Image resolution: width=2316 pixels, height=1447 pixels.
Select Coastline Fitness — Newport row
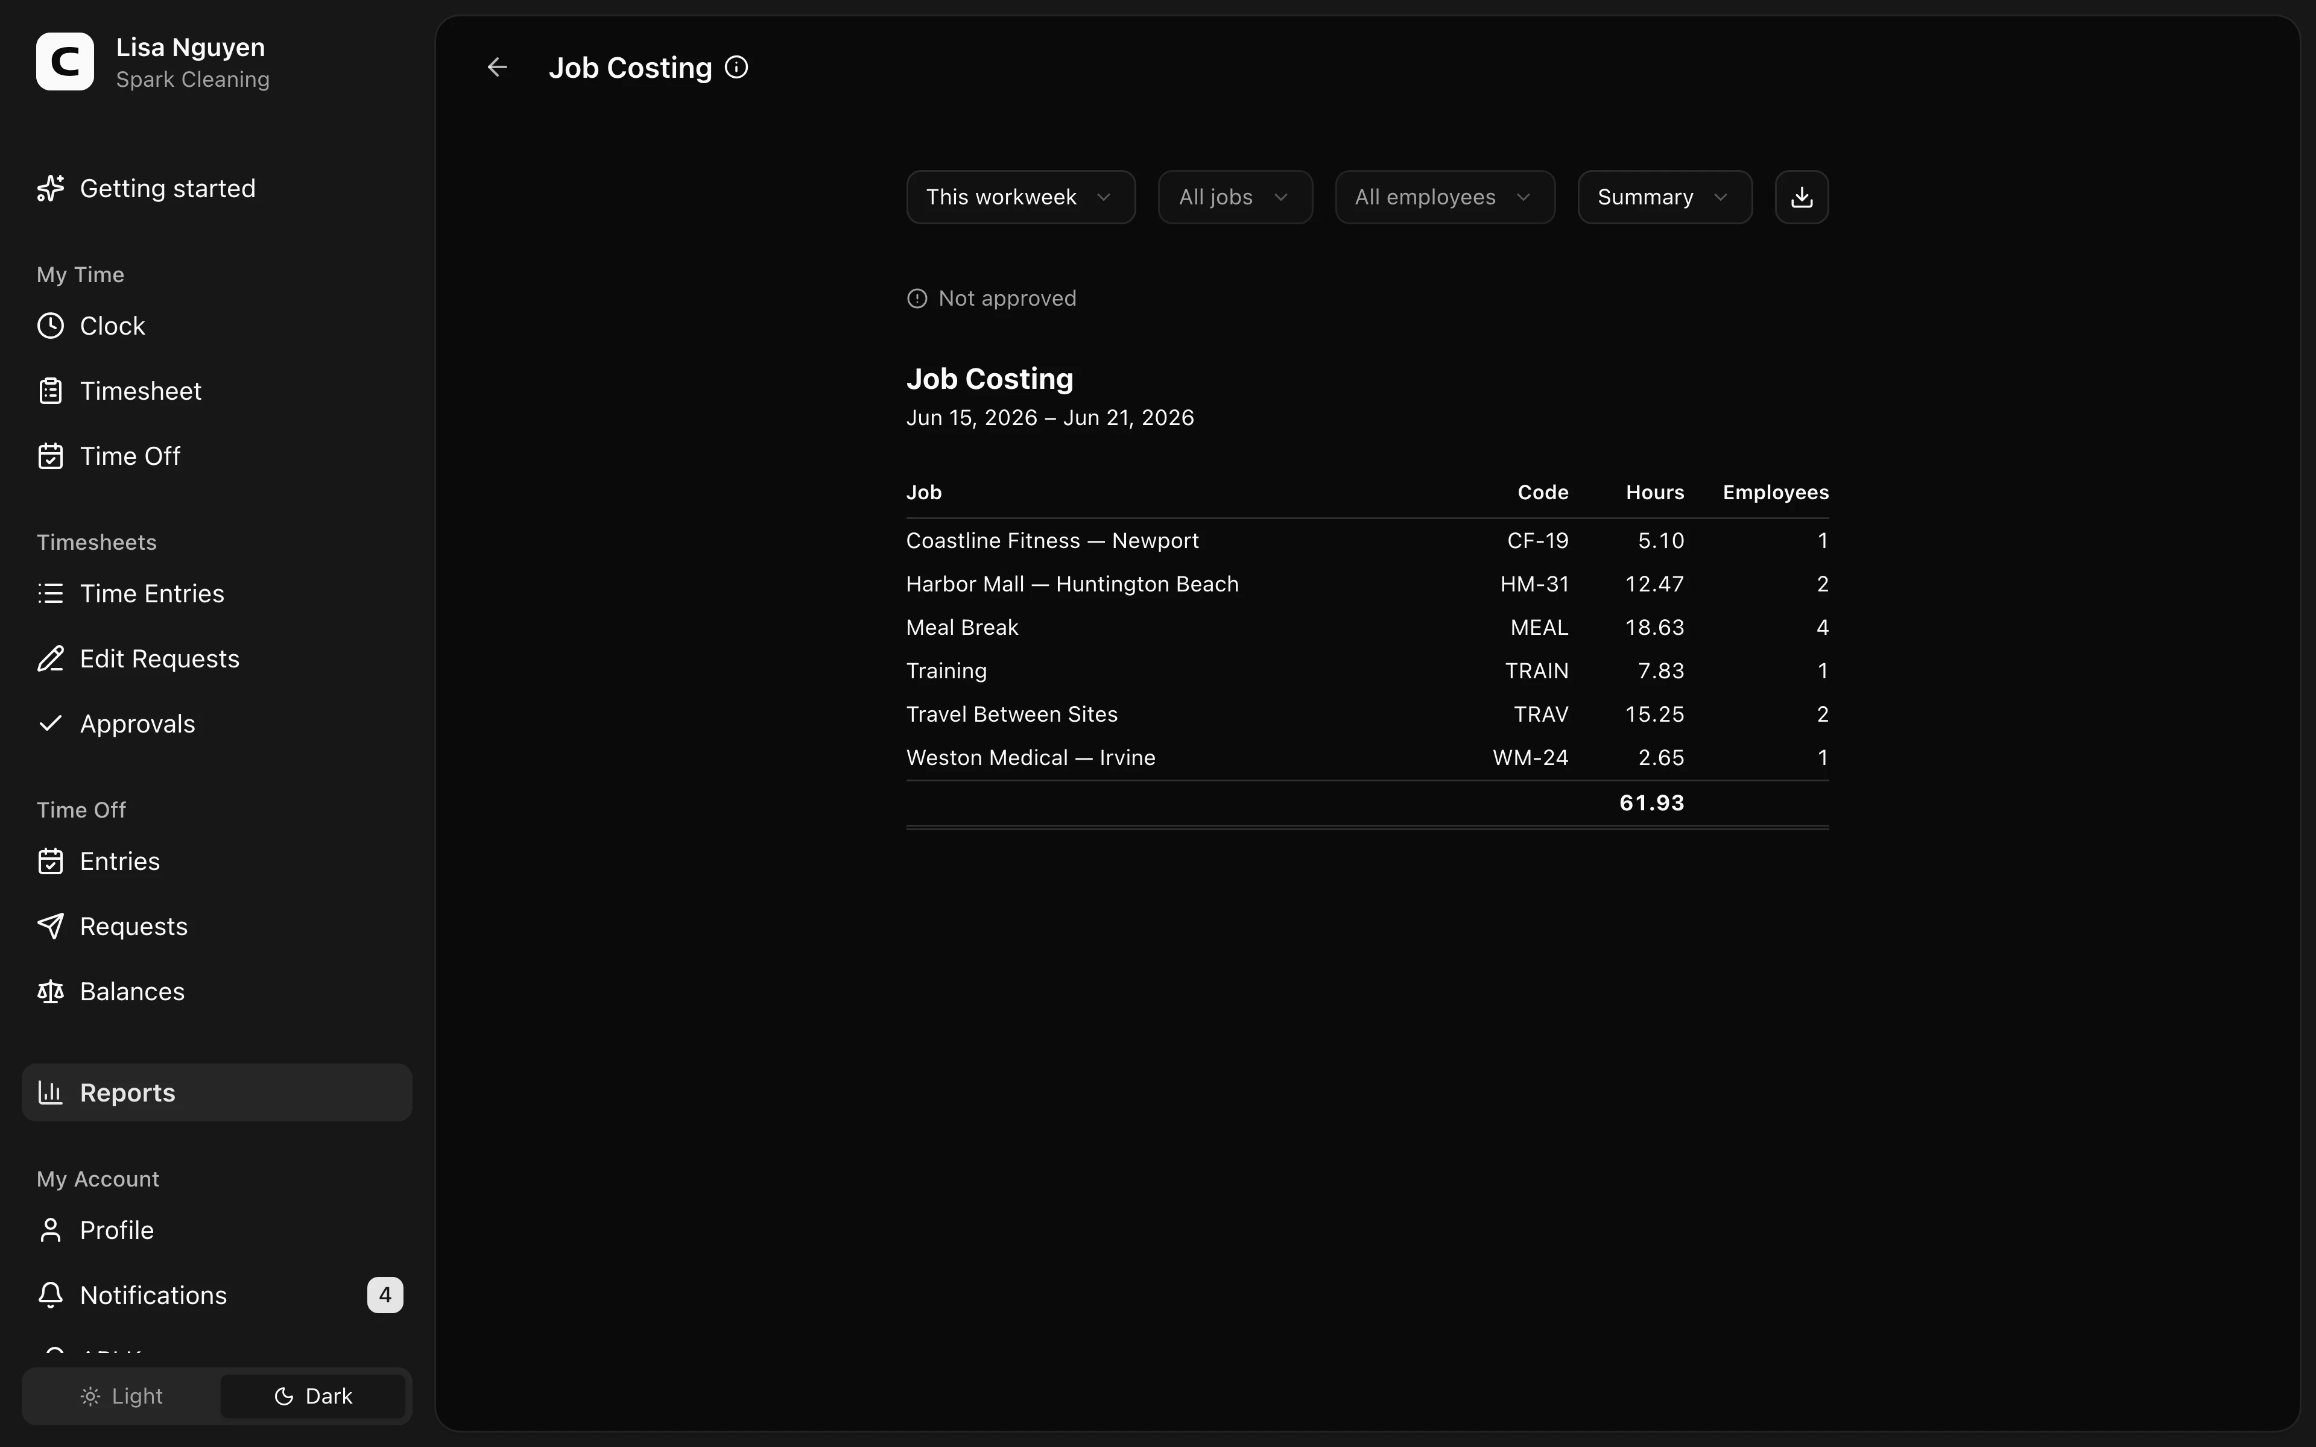1367,541
